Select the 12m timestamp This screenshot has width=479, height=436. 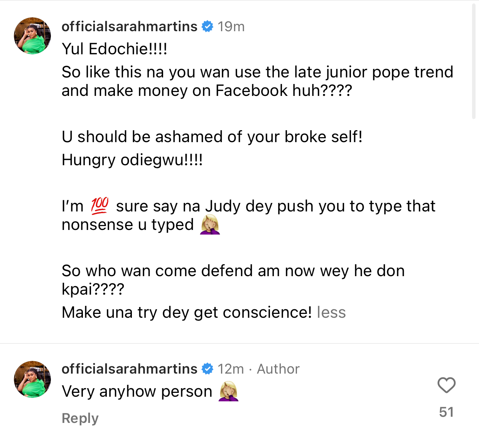click(x=231, y=369)
